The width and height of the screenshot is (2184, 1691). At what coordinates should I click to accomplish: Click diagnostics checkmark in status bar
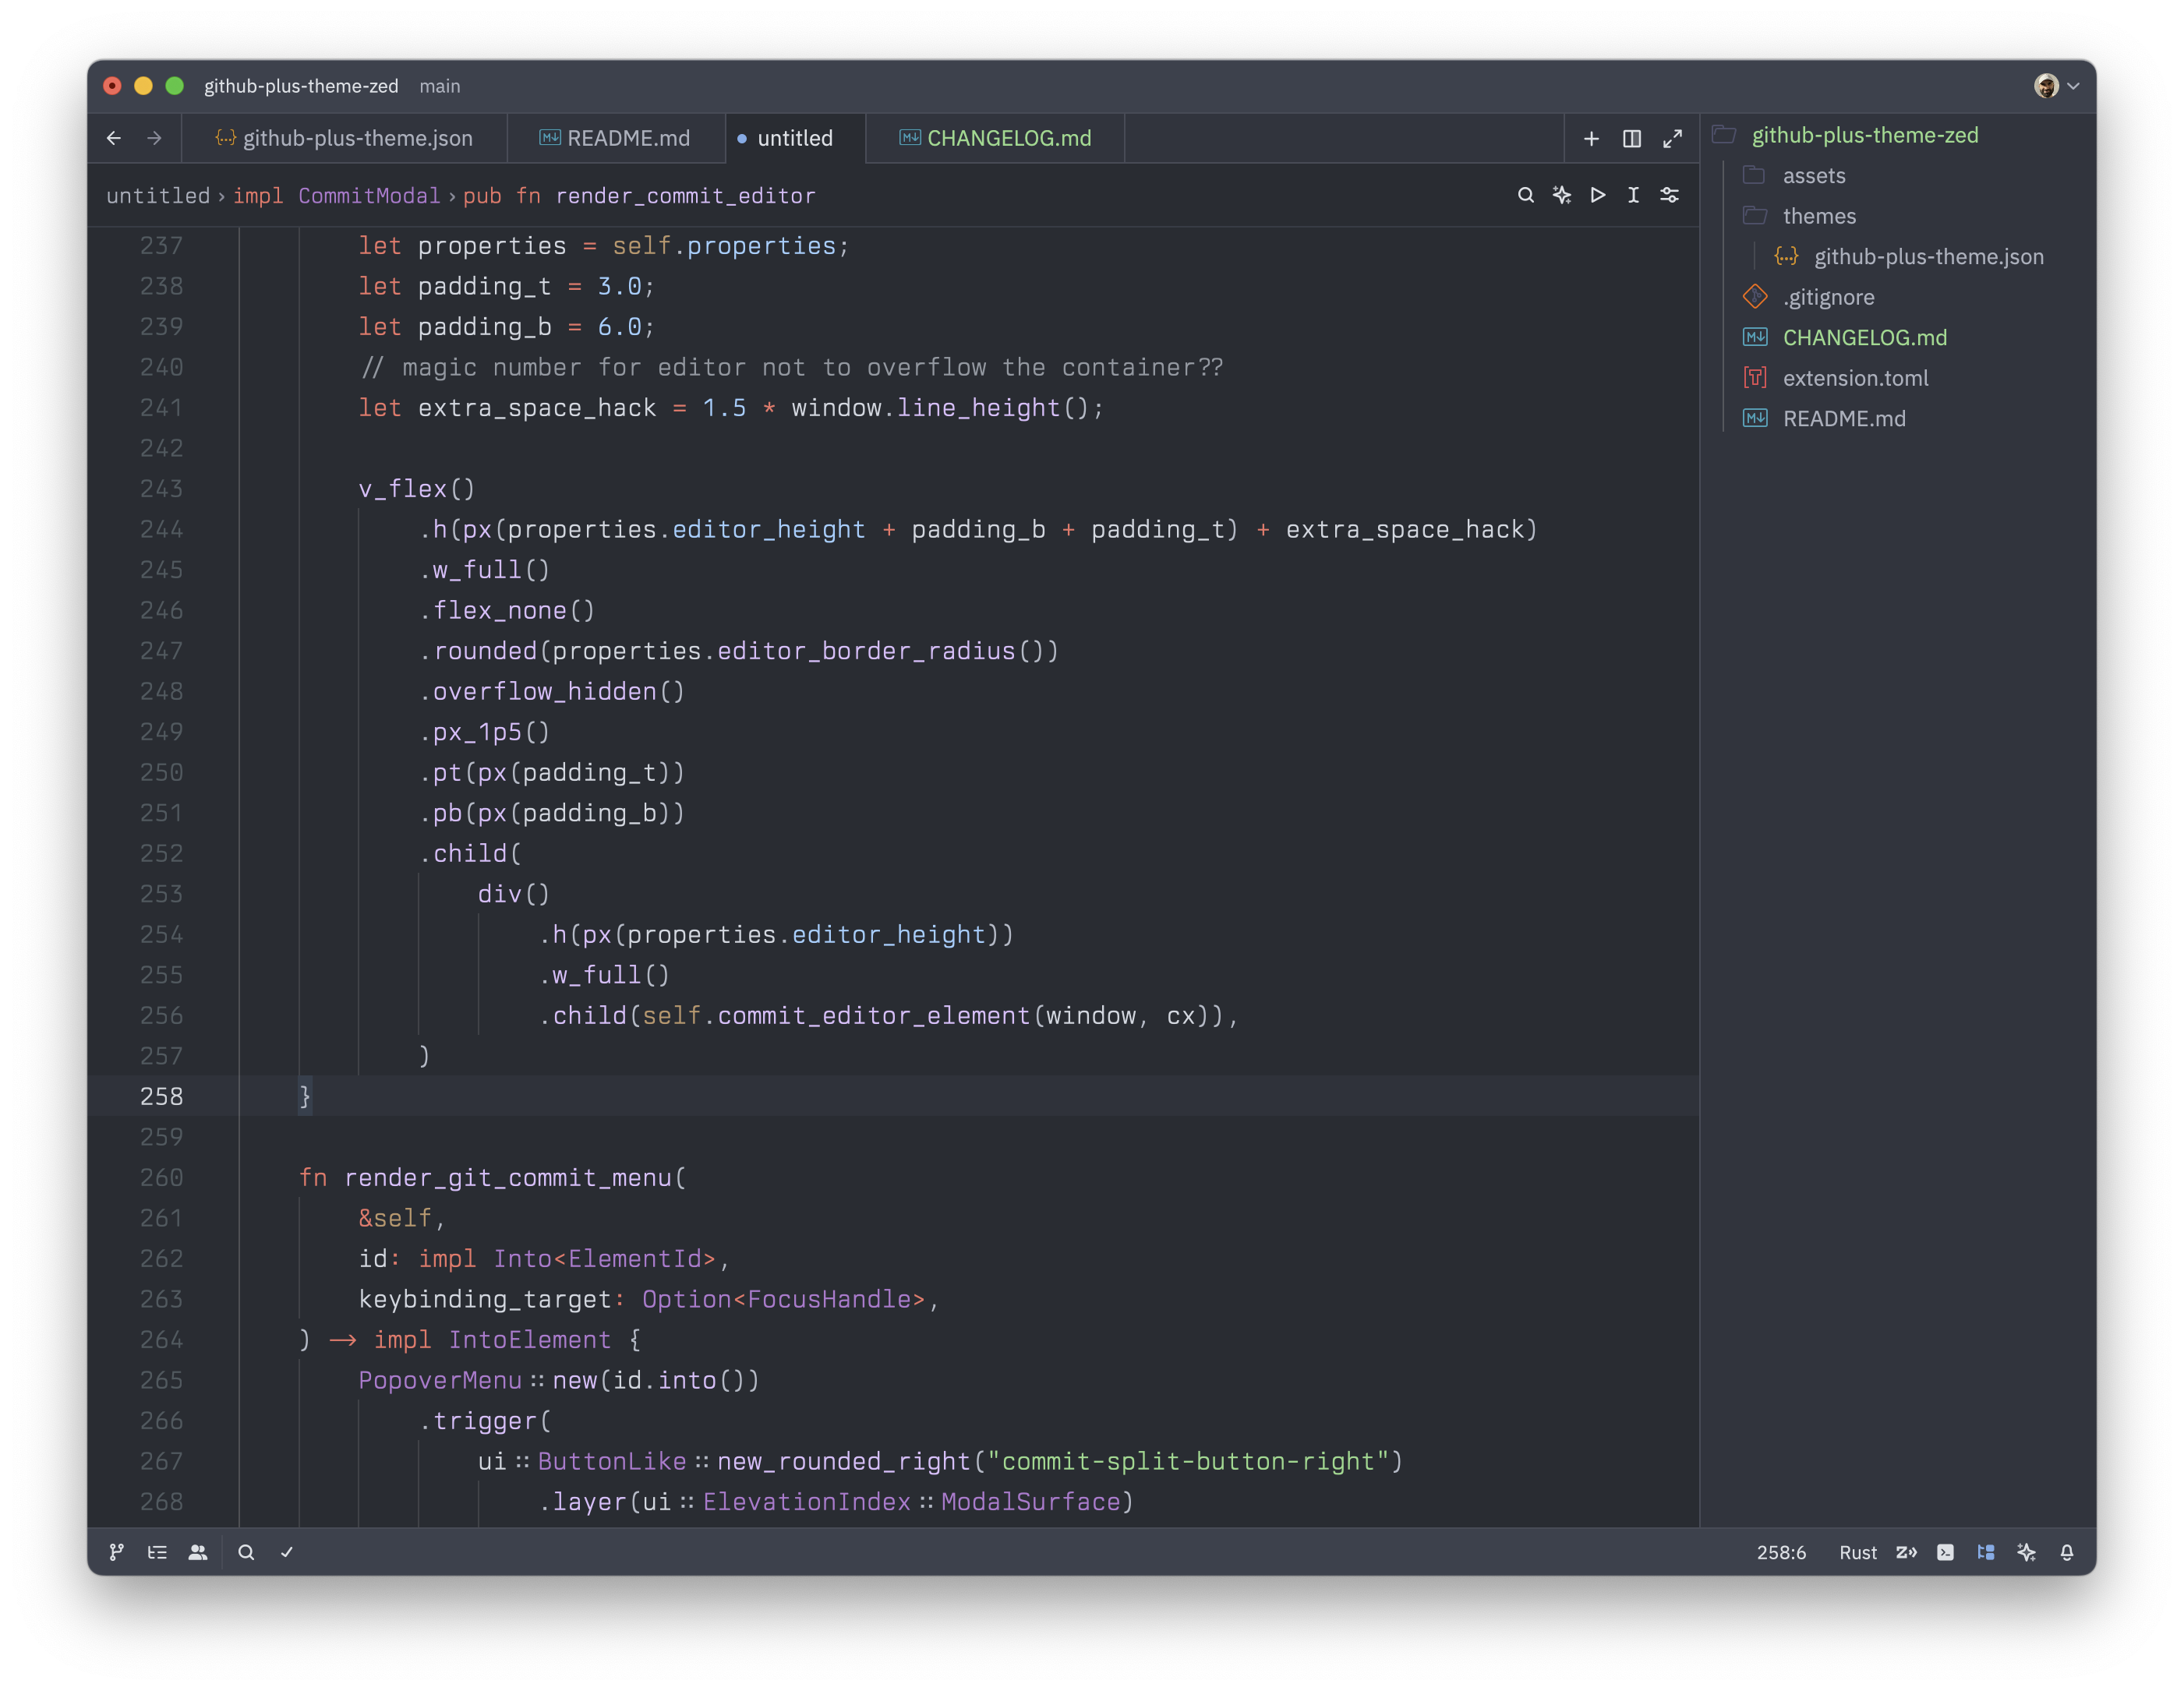pos(287,1552)
